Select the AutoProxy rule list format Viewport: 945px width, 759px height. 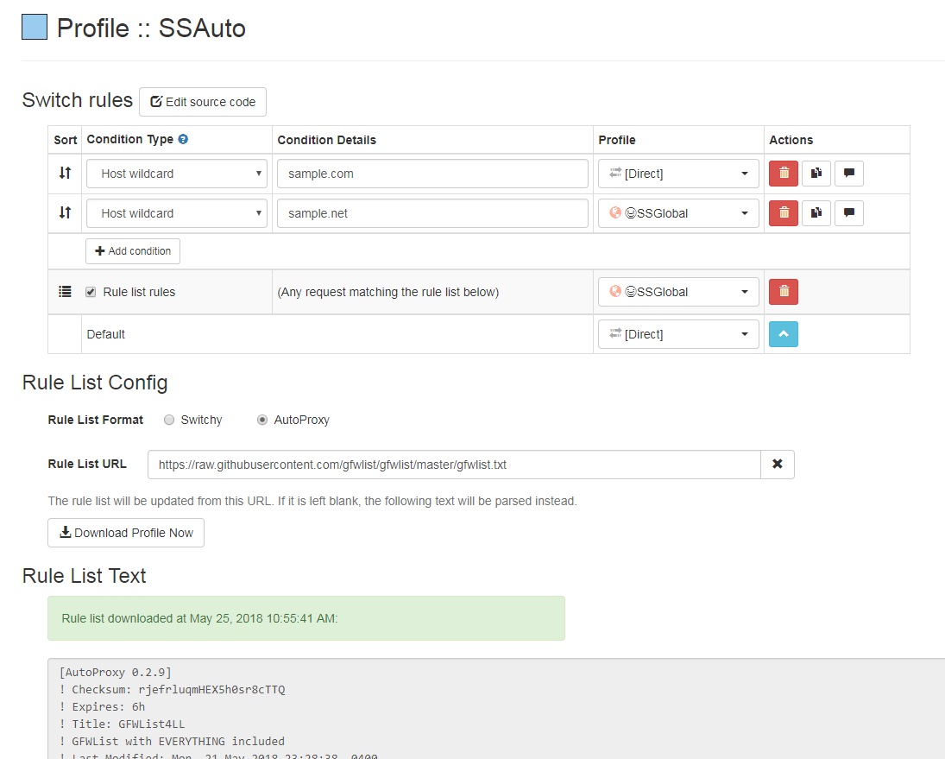coord(261,420)
